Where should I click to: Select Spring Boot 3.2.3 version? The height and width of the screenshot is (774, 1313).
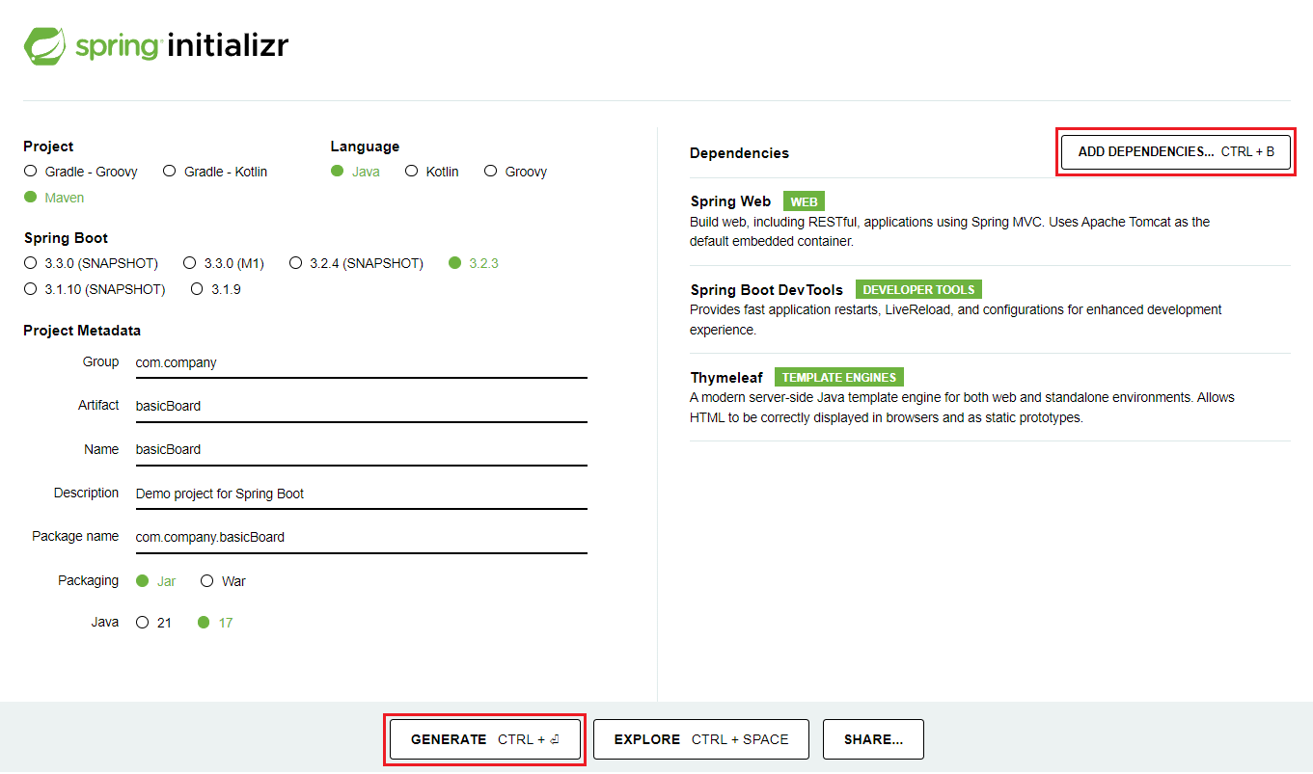pos(474,263)
